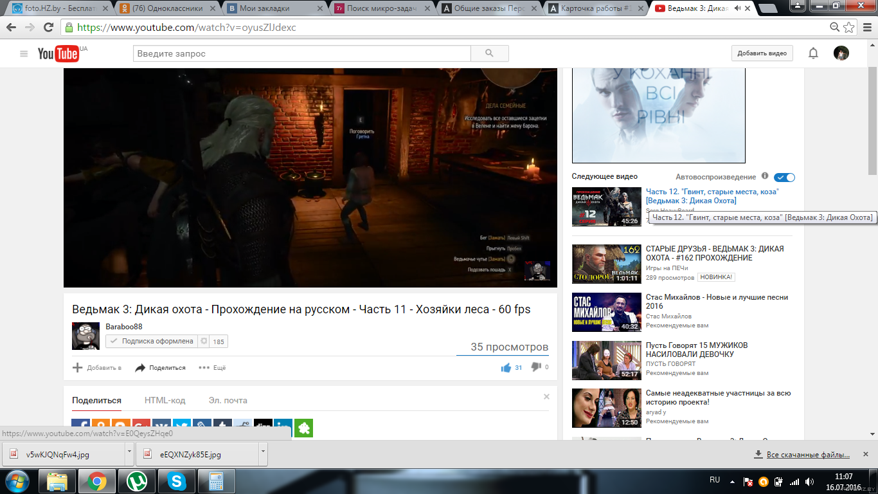
Task: Click the 1:01:11 video thumbnail
Action: tap(607, 264)
